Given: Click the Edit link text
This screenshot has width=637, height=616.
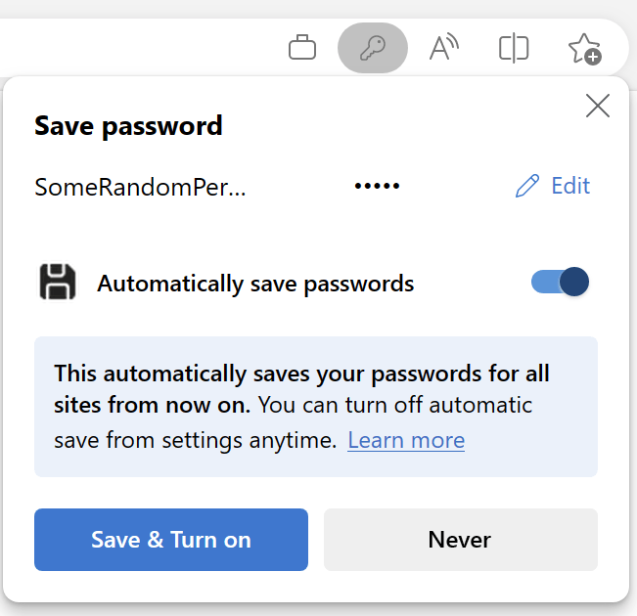Looking at the screenshot, I should pos(570,186).
